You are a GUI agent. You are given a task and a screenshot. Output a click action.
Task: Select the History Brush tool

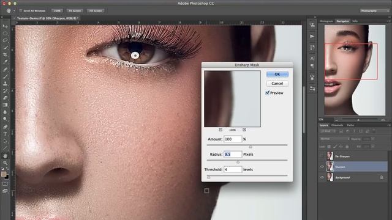click(5, 91)
